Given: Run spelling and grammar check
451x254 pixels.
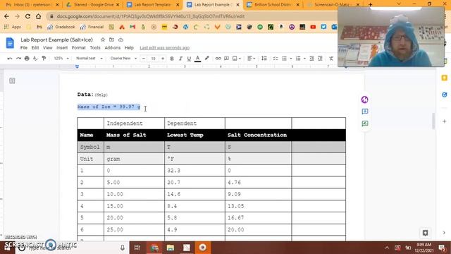Looking at the screenshot, I should (x=35, y=59).
